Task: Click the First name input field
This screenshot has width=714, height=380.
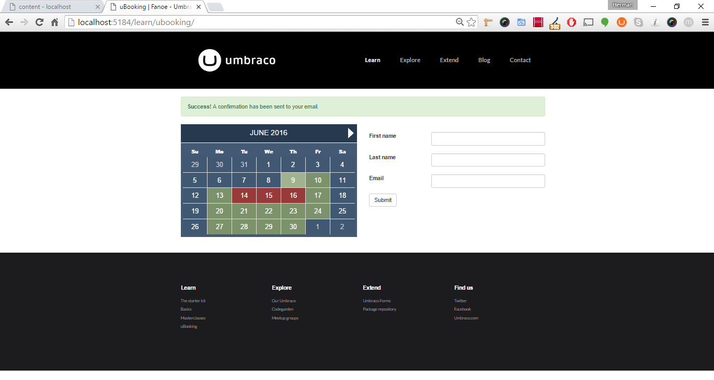Action: (488, 139)
